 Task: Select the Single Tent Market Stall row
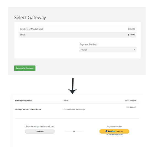tap(77, 29)
